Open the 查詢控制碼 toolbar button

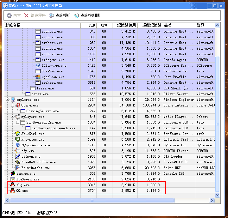pos(87,15)
